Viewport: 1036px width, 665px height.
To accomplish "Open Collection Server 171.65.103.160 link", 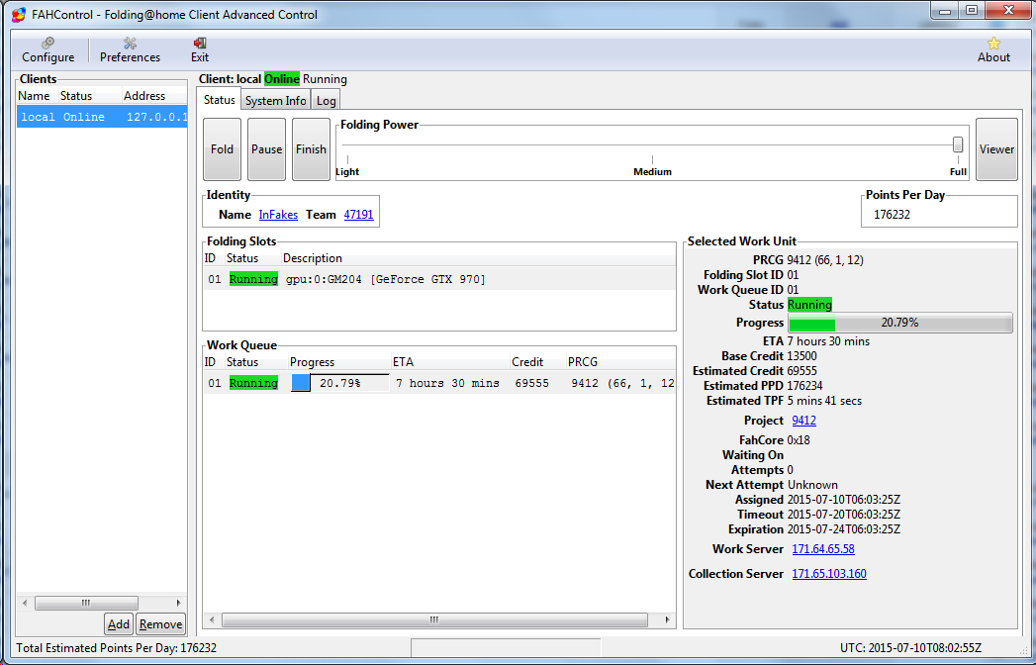I will click(x=829, y=574).
